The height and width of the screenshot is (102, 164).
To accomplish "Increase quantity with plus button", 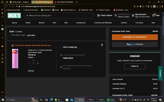I will [38, 63].
